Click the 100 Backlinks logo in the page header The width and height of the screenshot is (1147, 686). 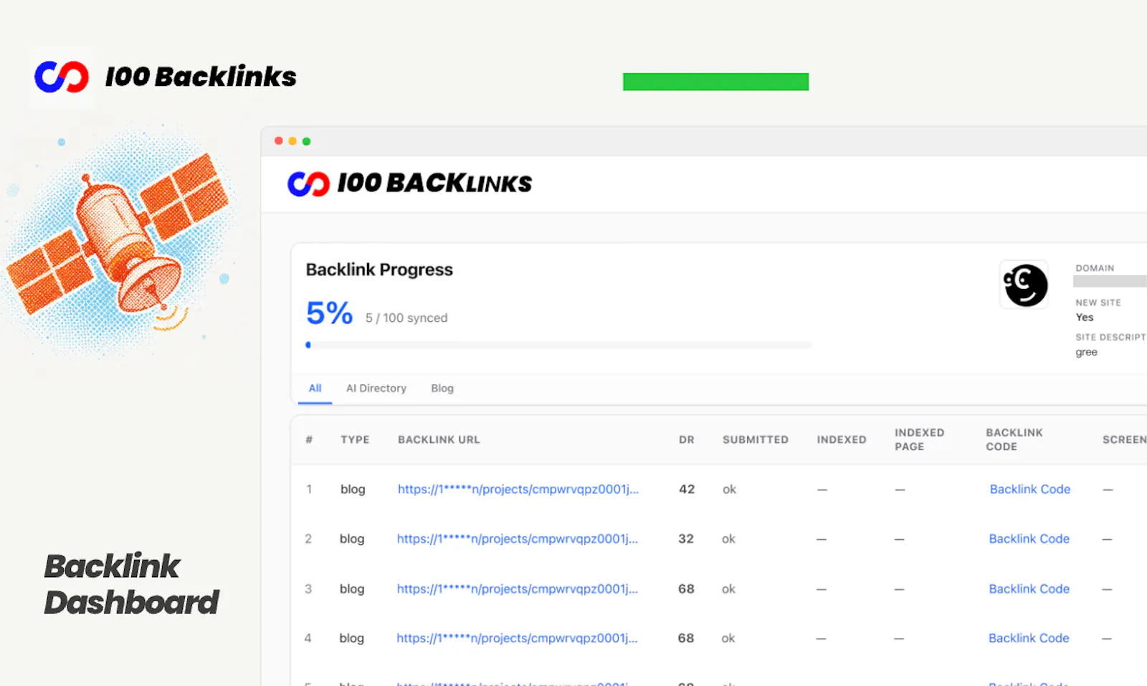tap(165, 77)
